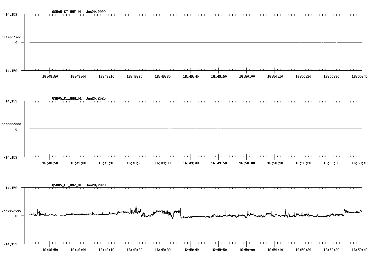382x260 pixels.
Task: Click the QSD05_CI_HNZ_01 plot title
Action: [x=67, y=185]
